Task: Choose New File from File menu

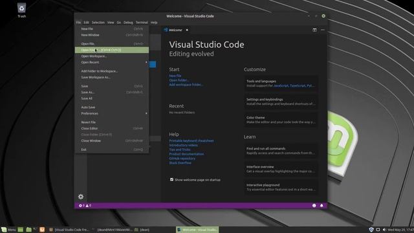Action: click(112, 28)
